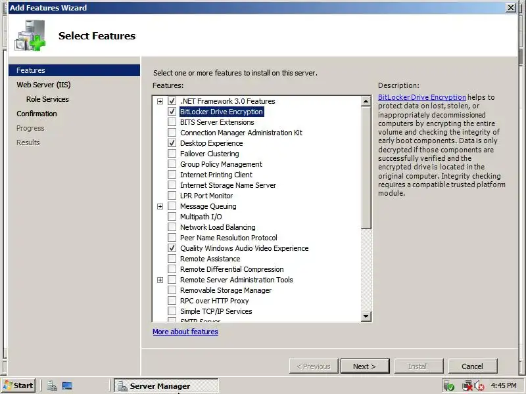Expand Remote Server Administration Tools node

coord(160,280)
